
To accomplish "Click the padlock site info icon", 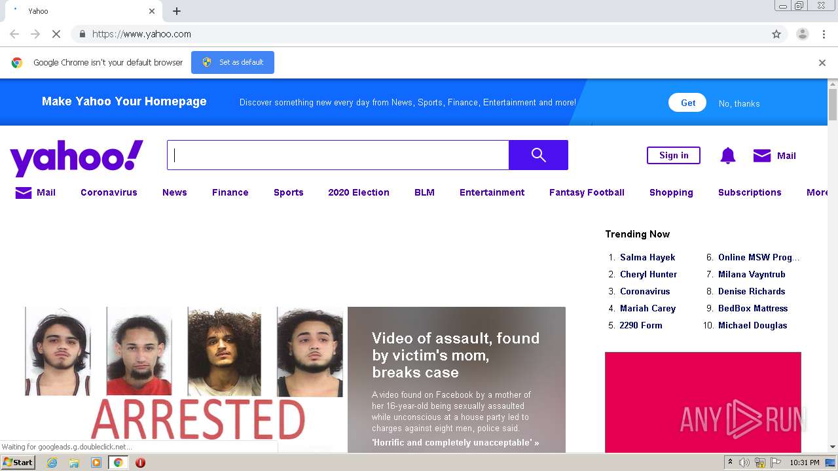I will (82, 34).
